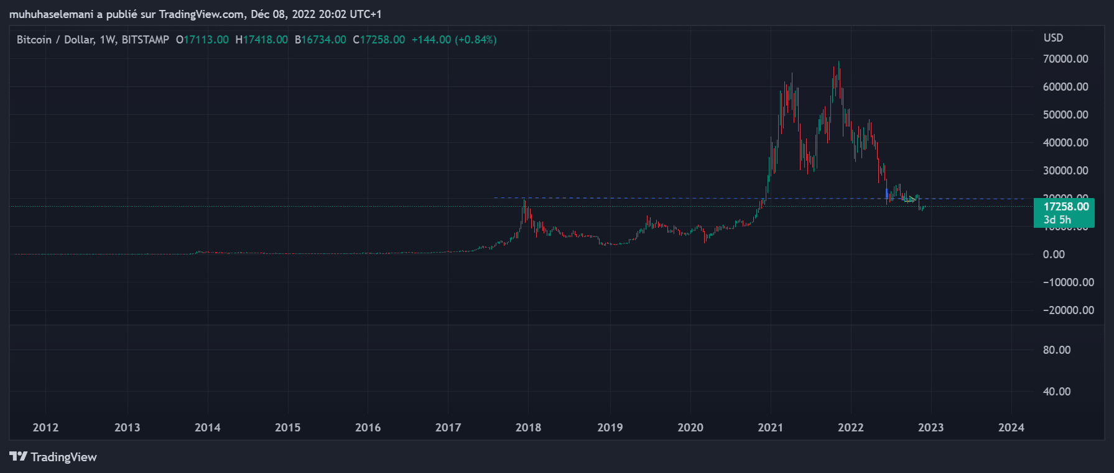The height and width of the screenshot is (473, 1114).
Task: Click the published-by header text at top
Action: pyautogui.click(x=195, y=14)
